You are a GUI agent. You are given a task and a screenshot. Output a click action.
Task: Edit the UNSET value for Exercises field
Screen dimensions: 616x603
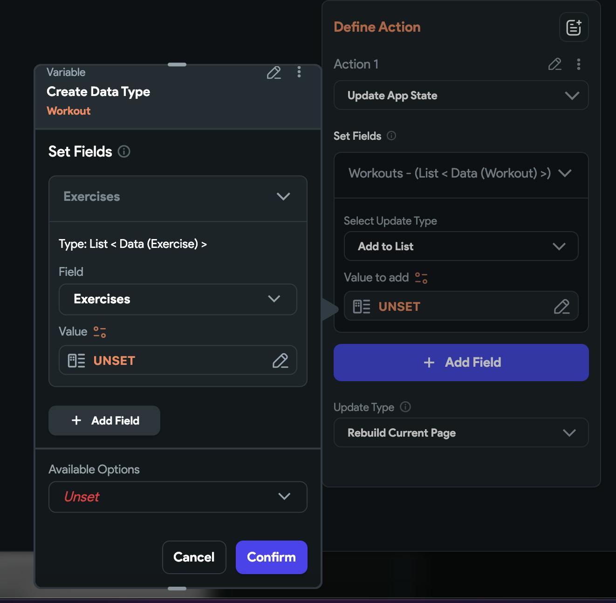point(280,361)
